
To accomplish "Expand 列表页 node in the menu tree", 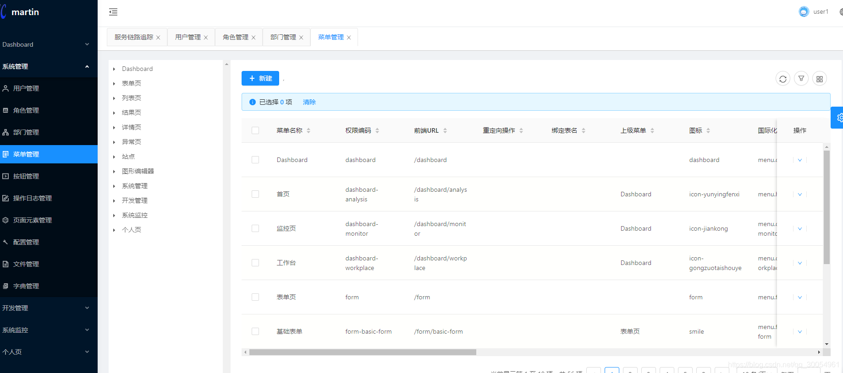I will click(114, 98).
